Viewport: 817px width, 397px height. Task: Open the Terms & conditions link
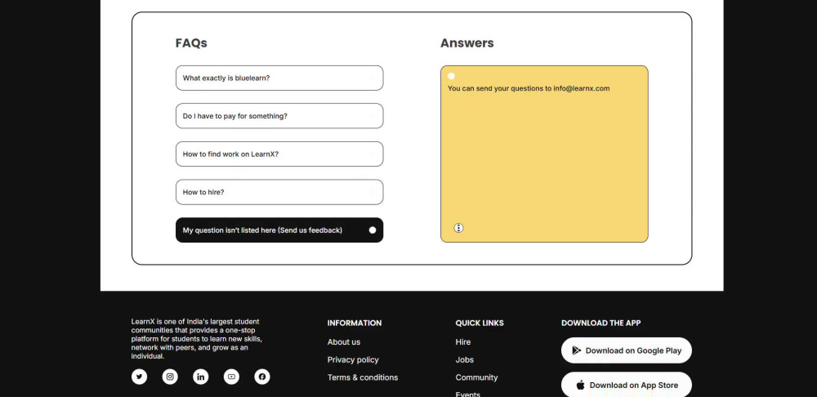click(x=363, y=377)
